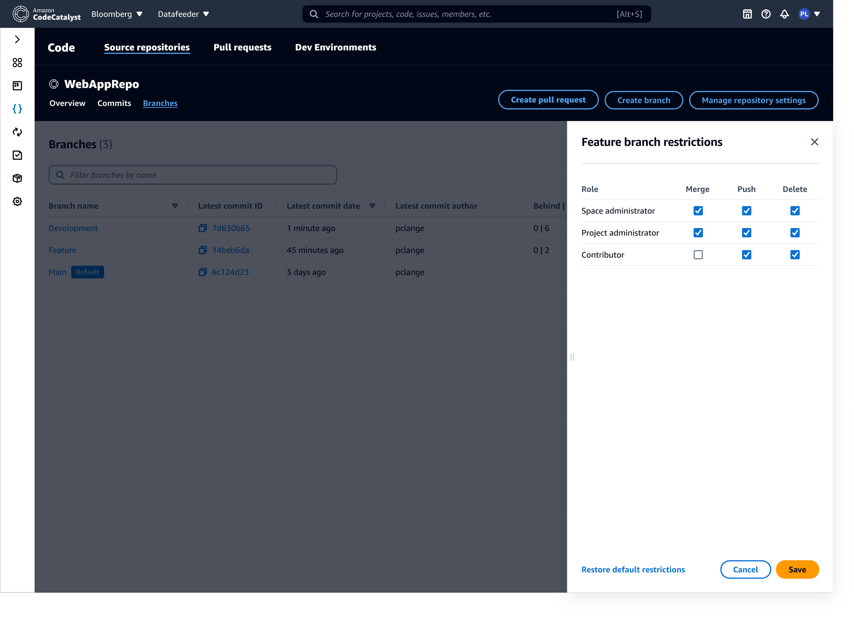Click Restore default restrictions link
The image size is (854, 617).
[x=633, y=570]
